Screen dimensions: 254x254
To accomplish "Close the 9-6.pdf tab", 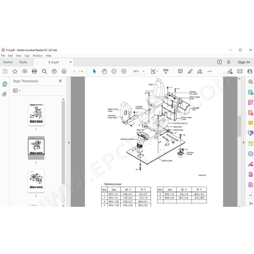I will click(71, 62).
